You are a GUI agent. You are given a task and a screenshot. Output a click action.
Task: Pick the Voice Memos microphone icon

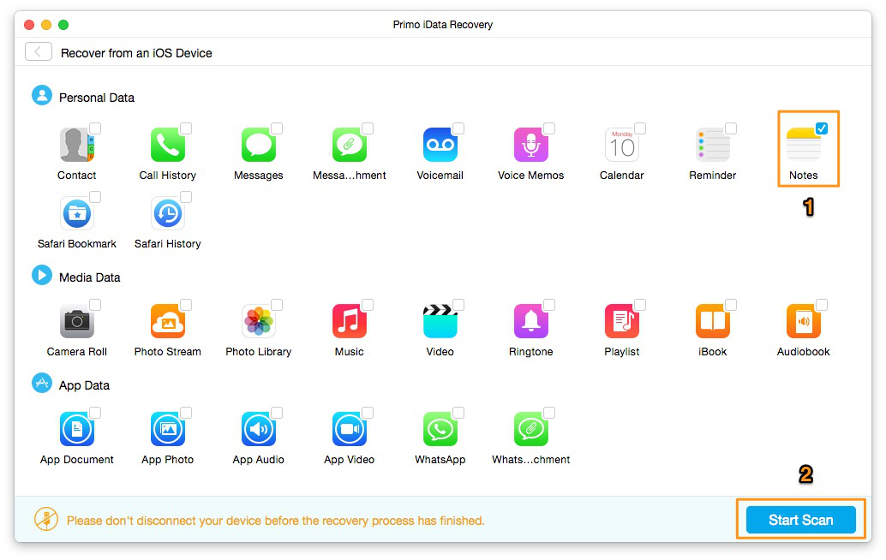click(531, 145)
